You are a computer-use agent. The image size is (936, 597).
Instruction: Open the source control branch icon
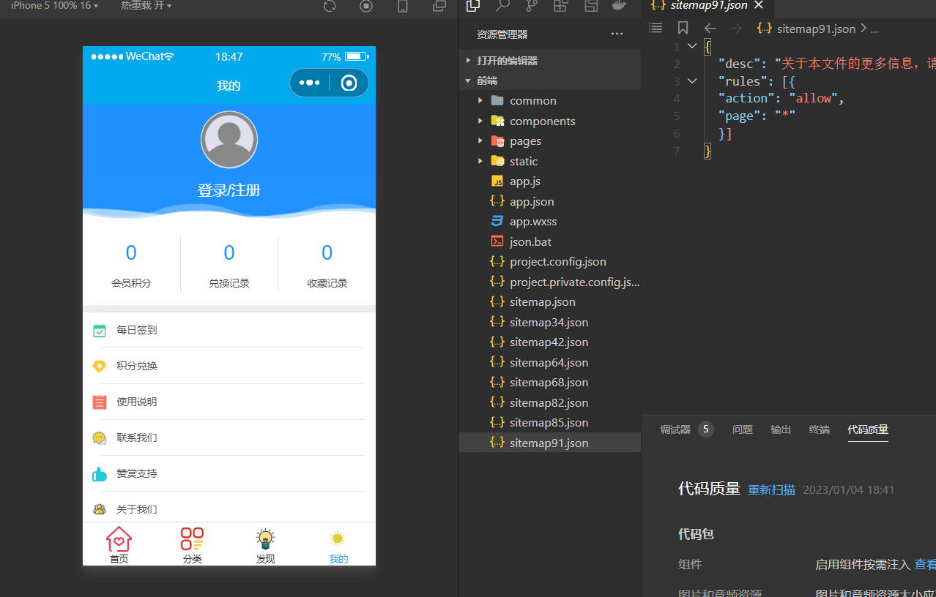tap(532, 6)
